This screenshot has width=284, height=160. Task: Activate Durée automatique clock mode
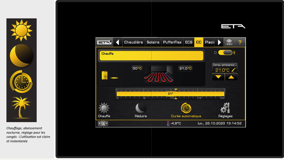[186, 108]
